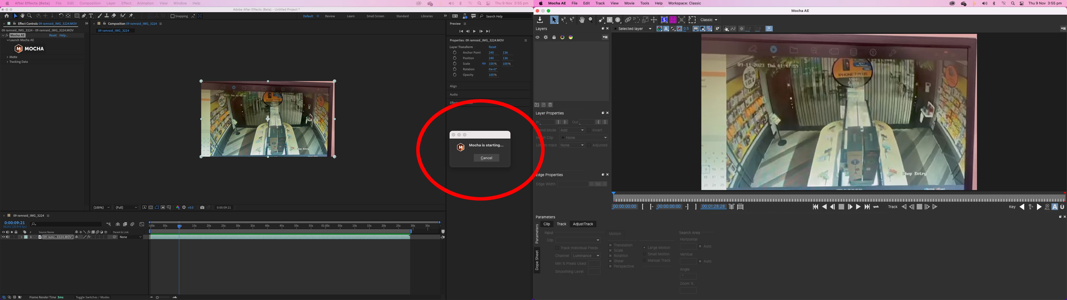
Task: Toggle the Perspective motion checkbox
Action: tap(610, 266)
